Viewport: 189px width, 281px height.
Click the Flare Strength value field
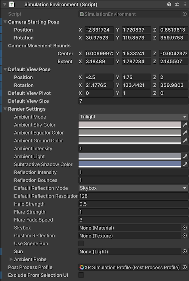tap(133, 212)
